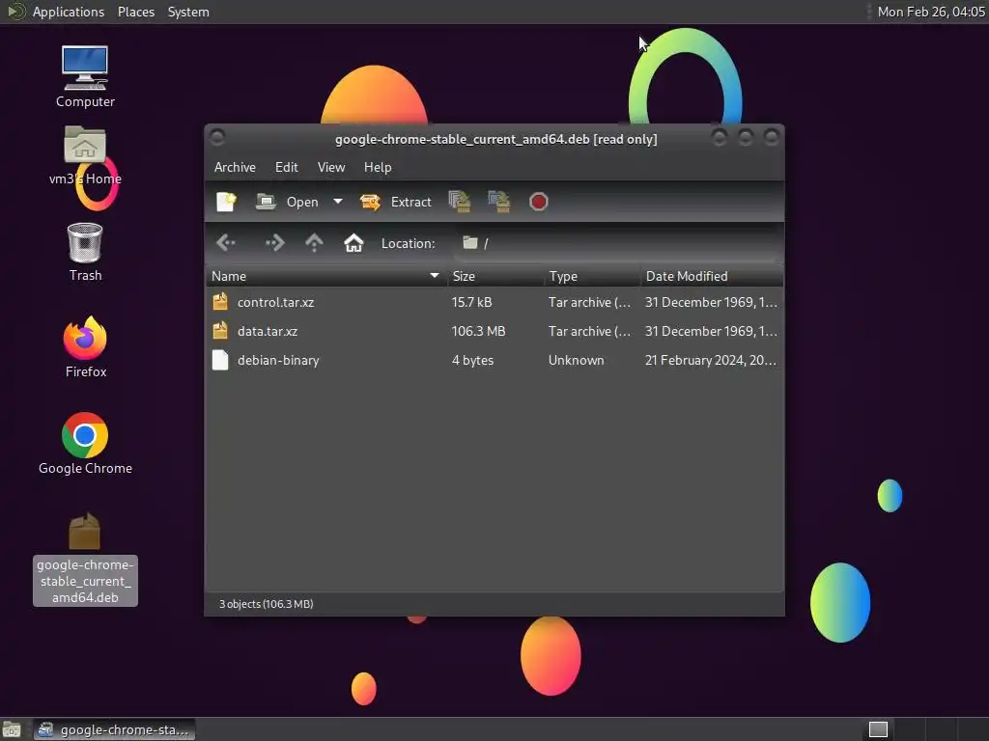Click the 106.3 MB size cell
Image resolution: width=989 pixels, height=741 pixels.
click(478, 331)
